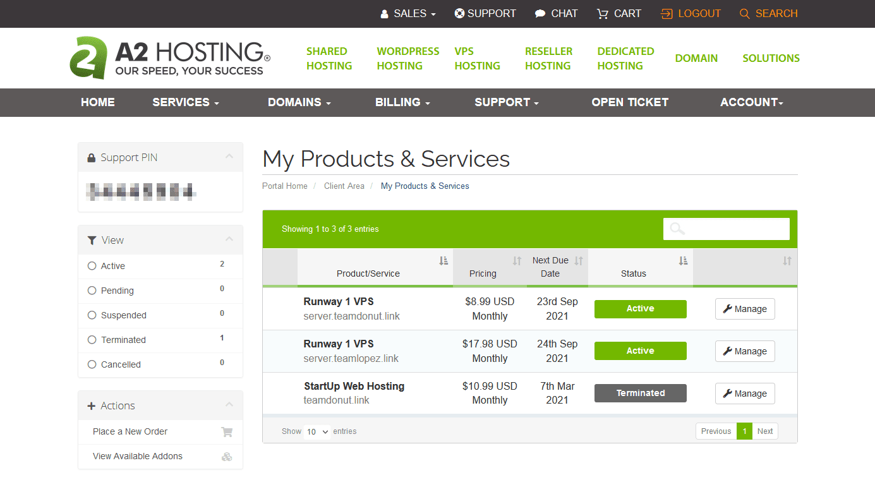
Task: Sort by Pricing column arrow
Action: pyautogui.click(x=517, y=261)
